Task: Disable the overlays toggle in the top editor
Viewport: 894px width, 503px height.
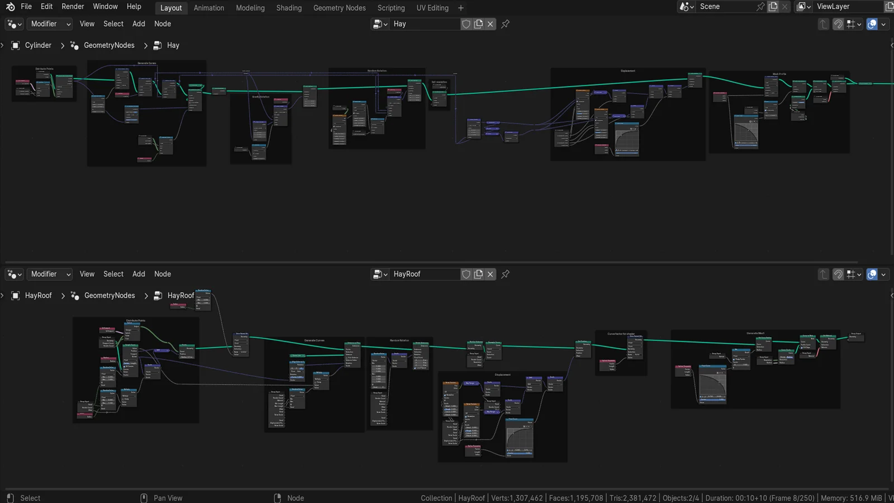Action: pos(872,24)
